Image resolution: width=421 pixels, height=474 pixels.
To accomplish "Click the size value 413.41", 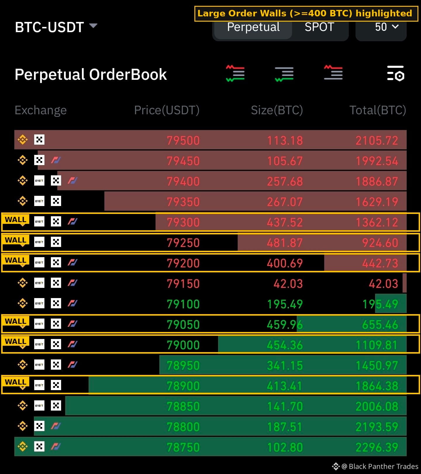I will 285,386.
